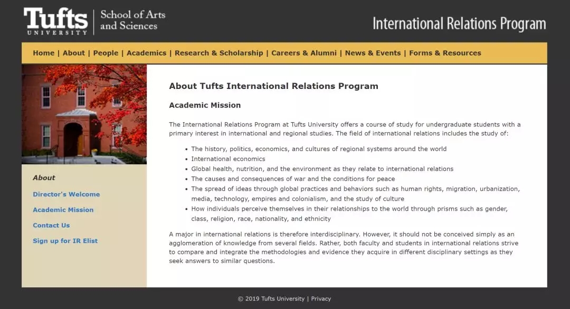The height and width of the screenshot is (309, 570).
Task: Go to the Contact Us page
Action: (x=51, y=225)
